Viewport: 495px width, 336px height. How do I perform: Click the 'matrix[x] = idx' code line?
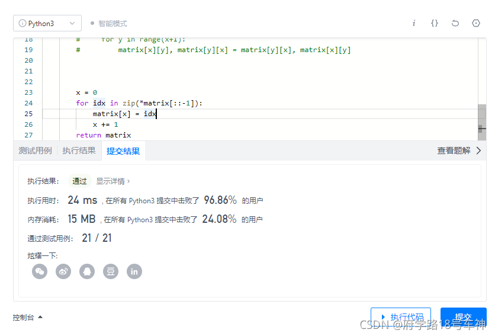[x=124, y=114]
